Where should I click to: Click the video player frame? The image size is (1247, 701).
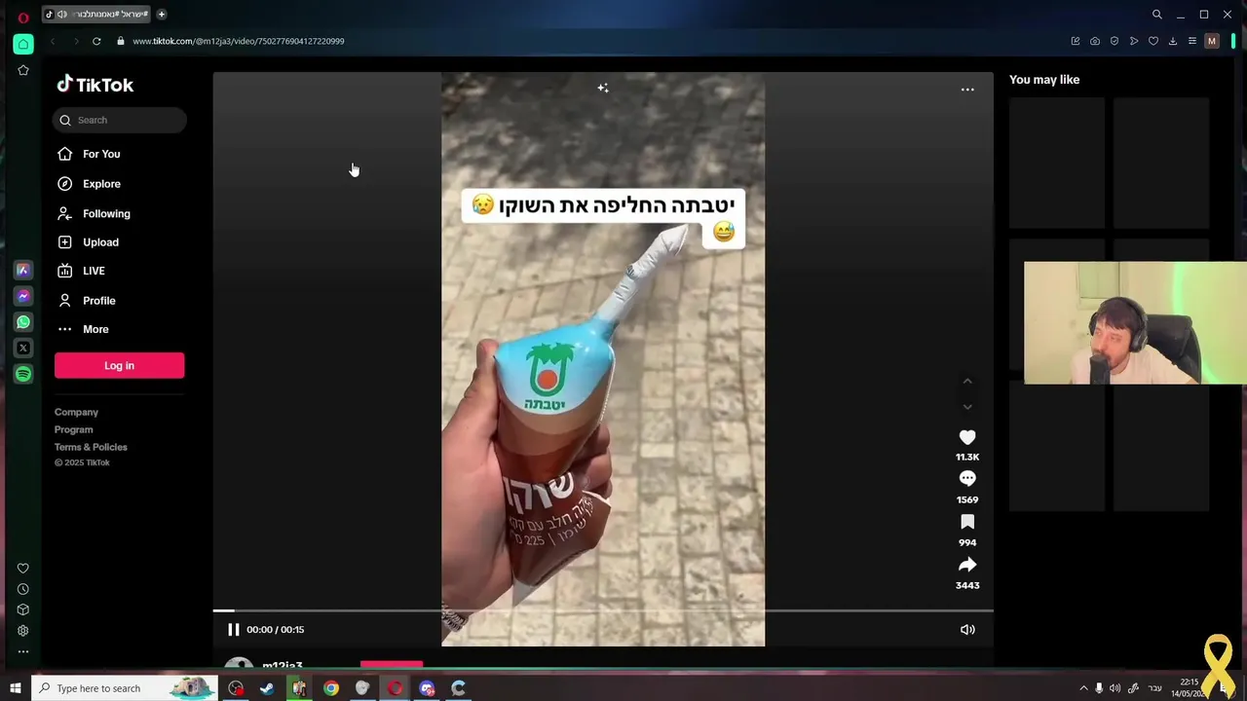click(603, 359)
